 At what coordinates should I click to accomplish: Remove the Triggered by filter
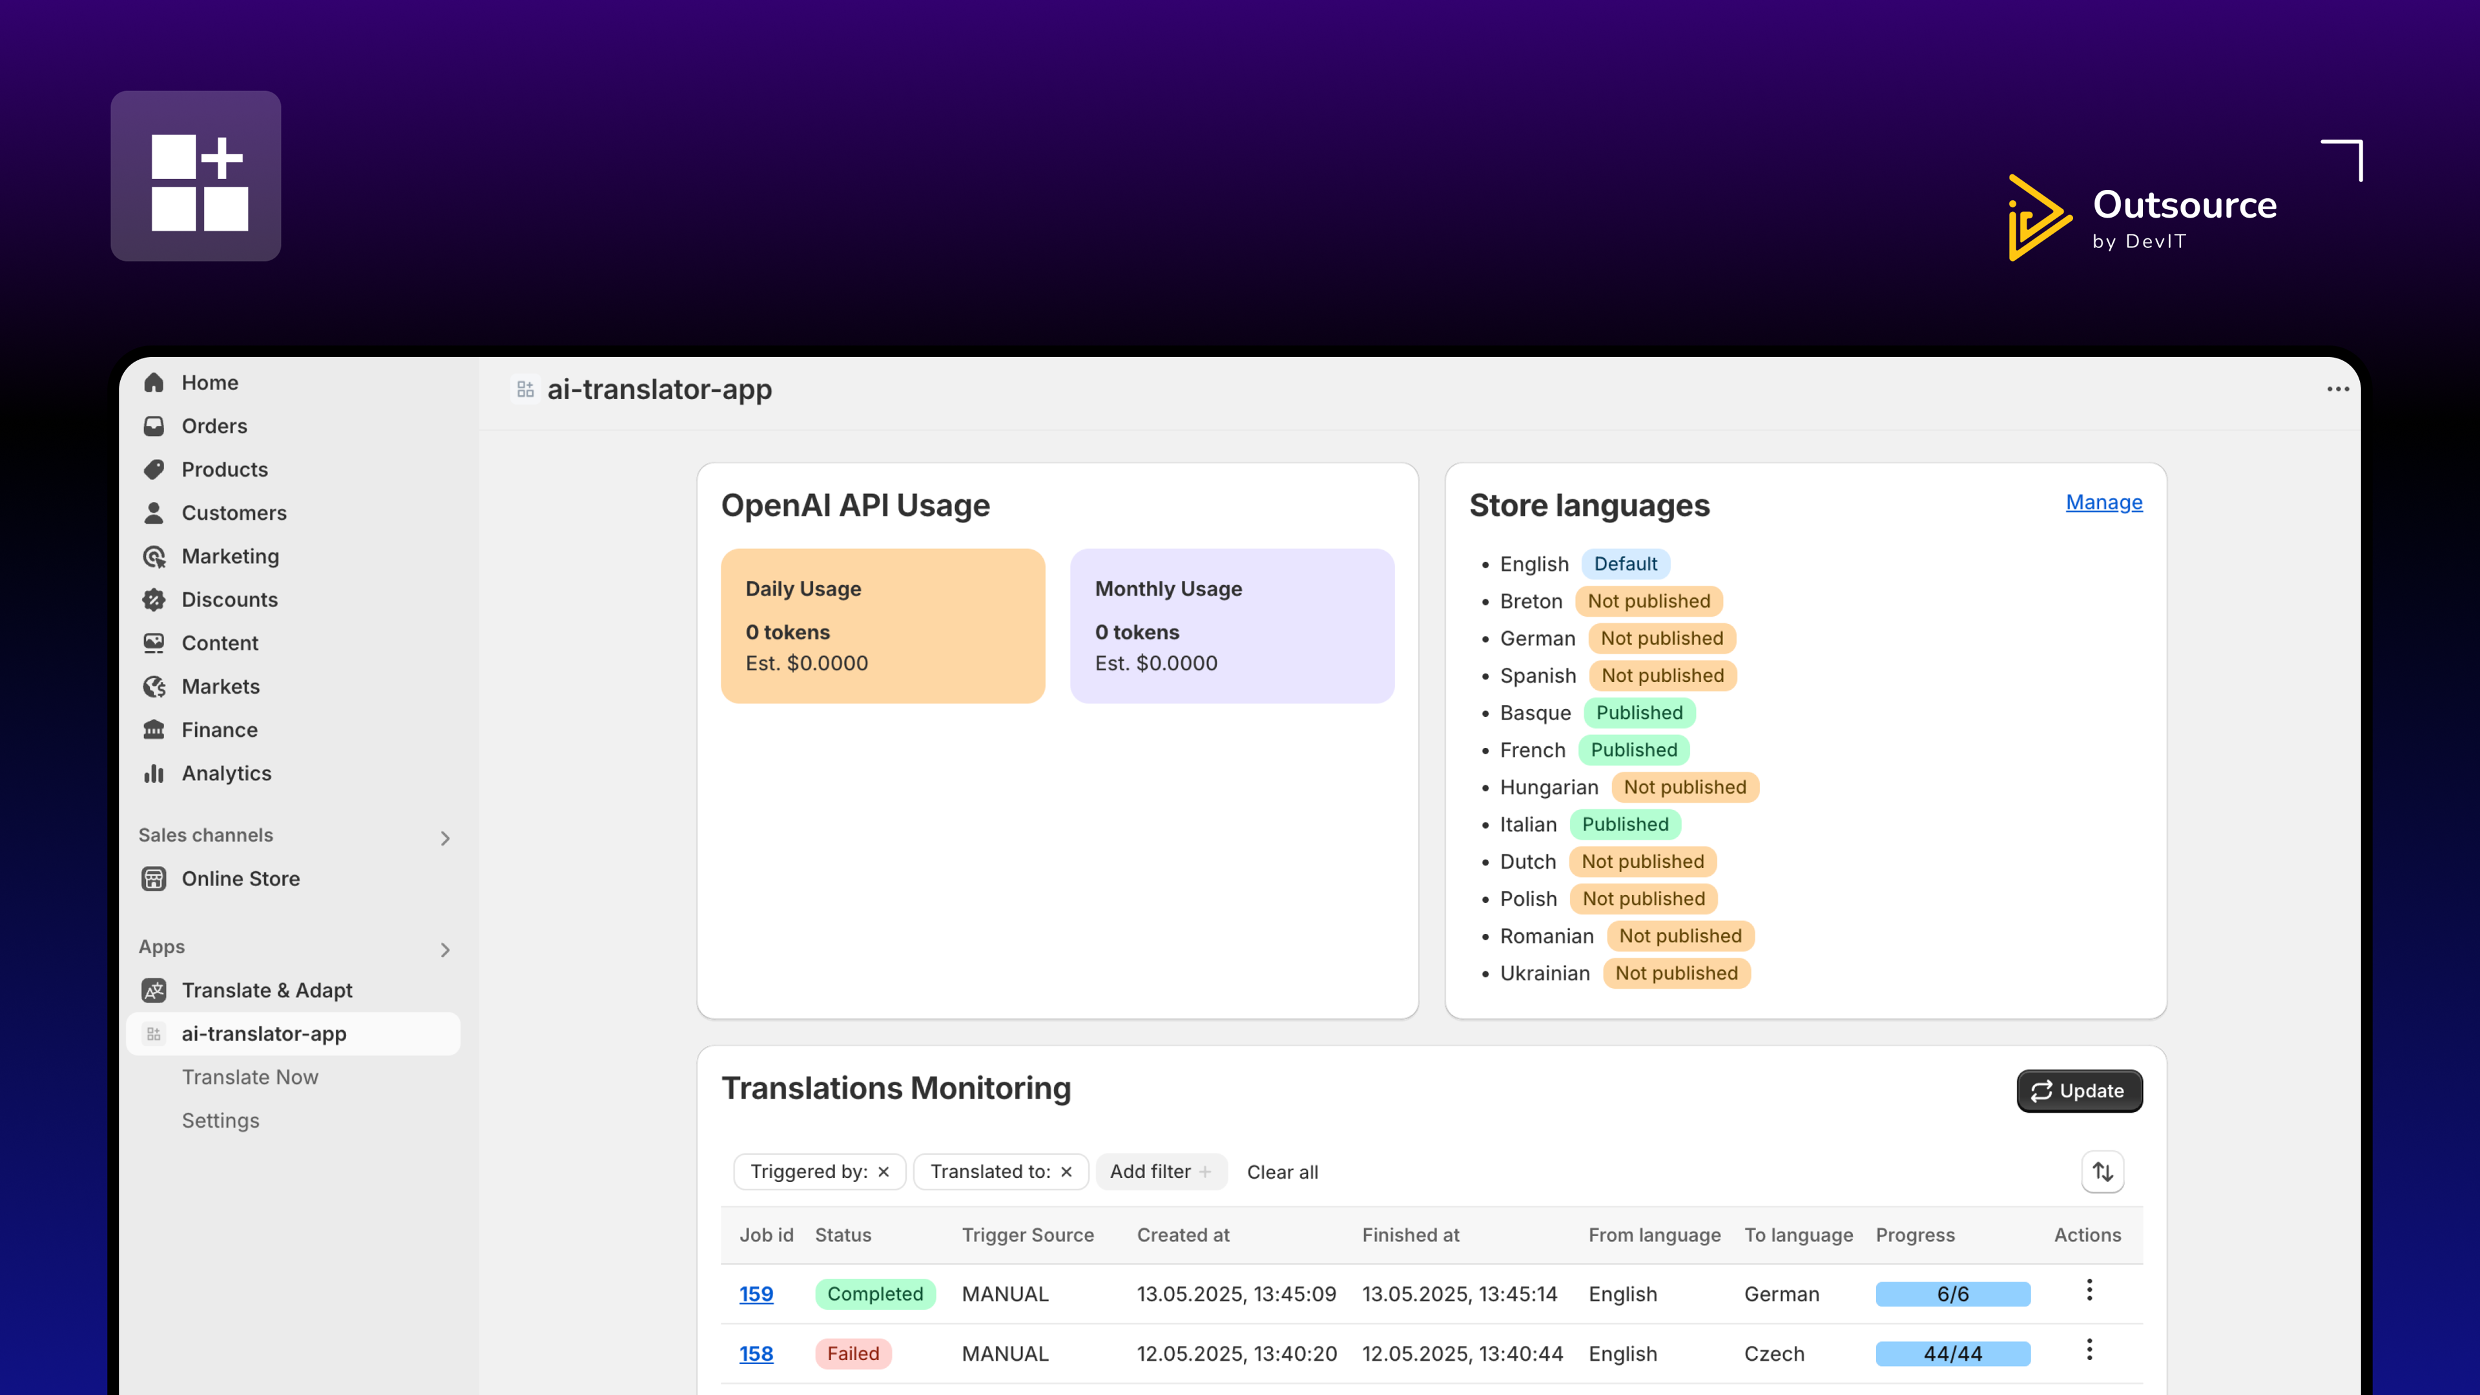[883, 1172]
